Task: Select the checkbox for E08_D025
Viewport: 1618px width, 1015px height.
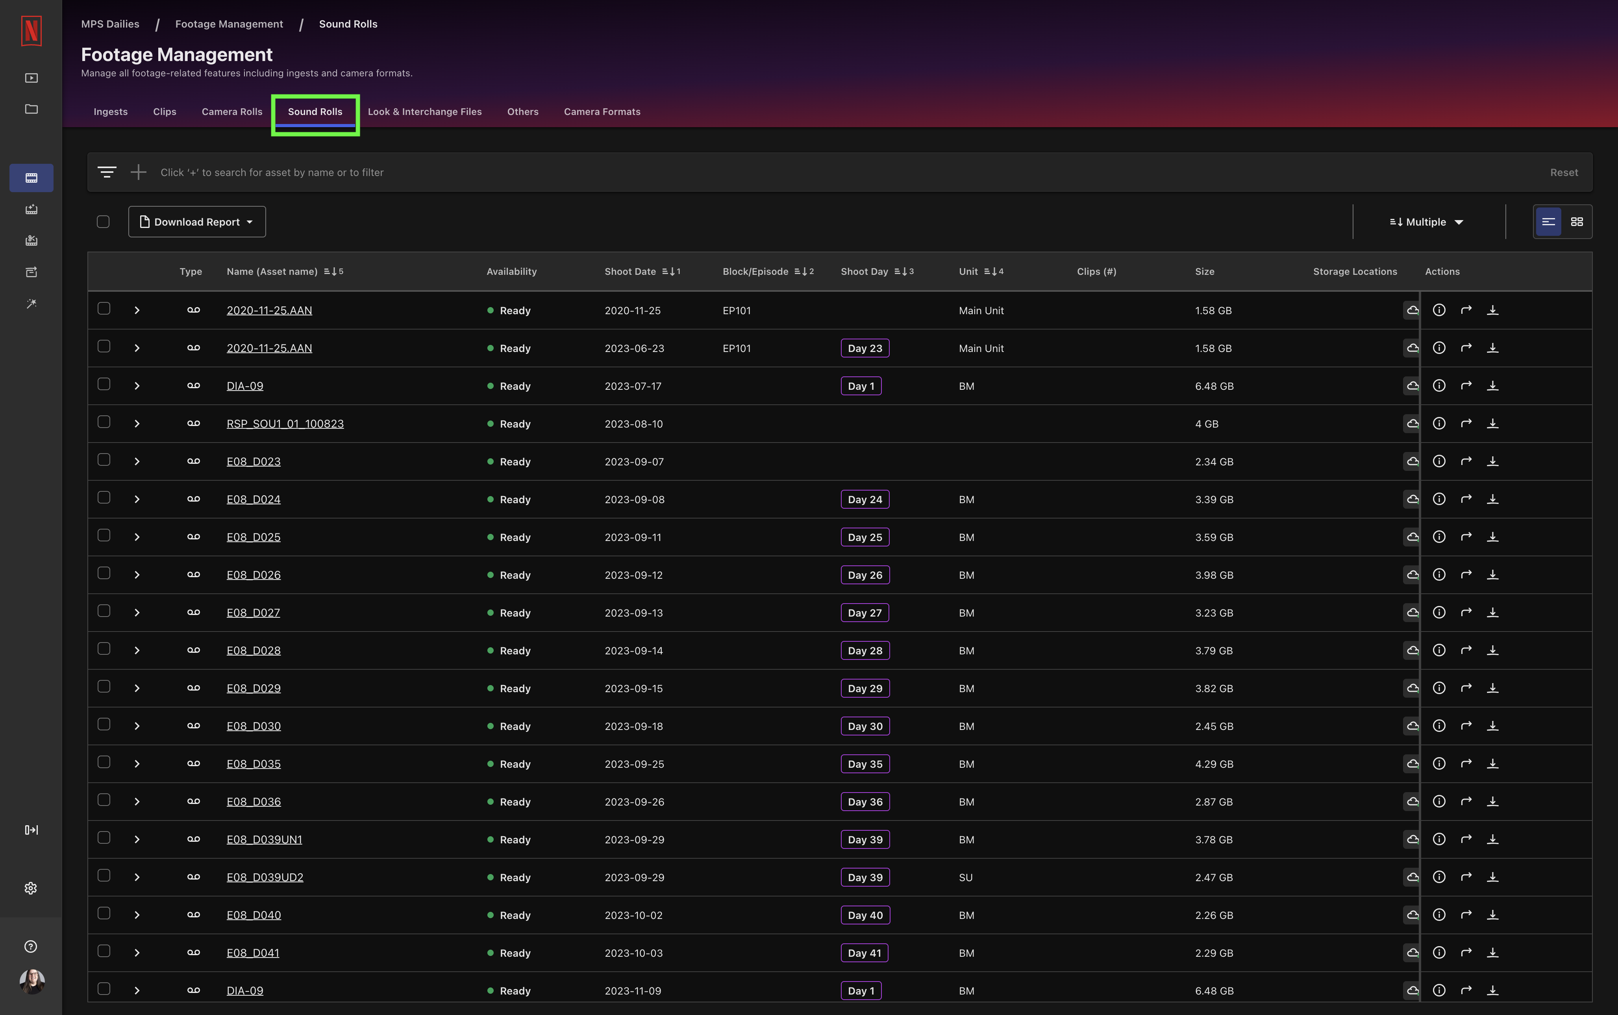Action: 104,536
